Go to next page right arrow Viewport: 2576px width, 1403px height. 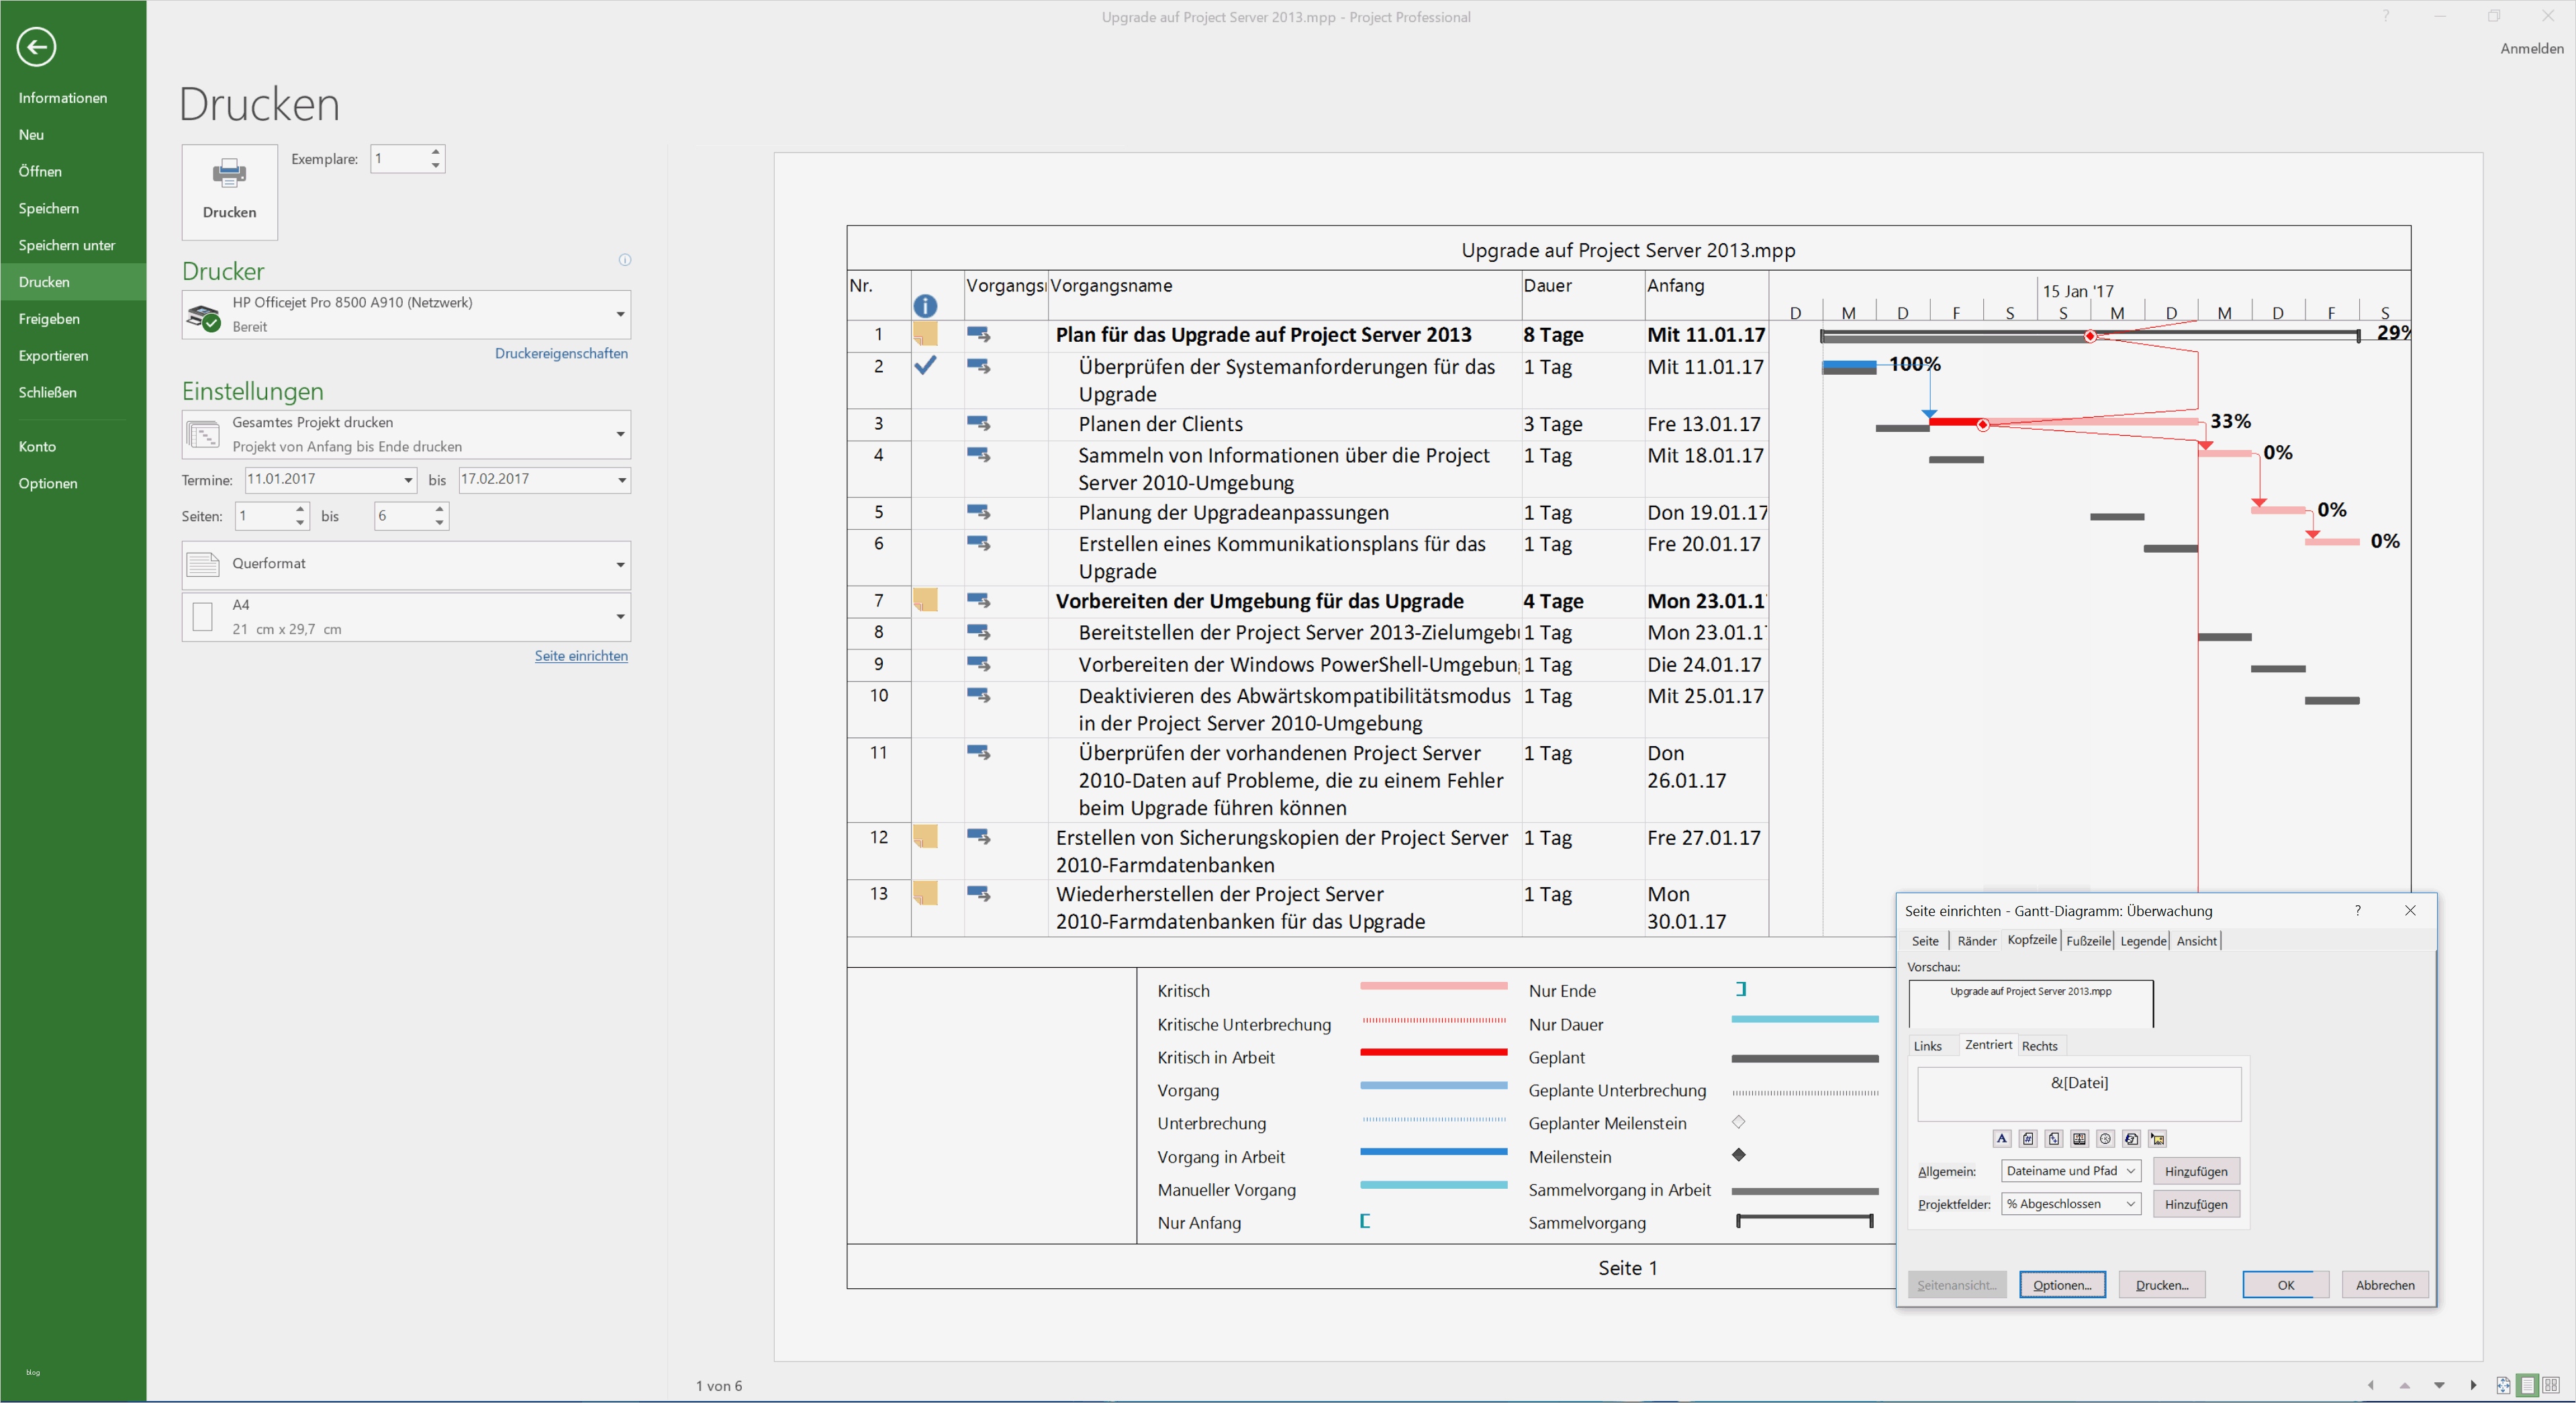pyautogui.click(x=2473, y=1385)
